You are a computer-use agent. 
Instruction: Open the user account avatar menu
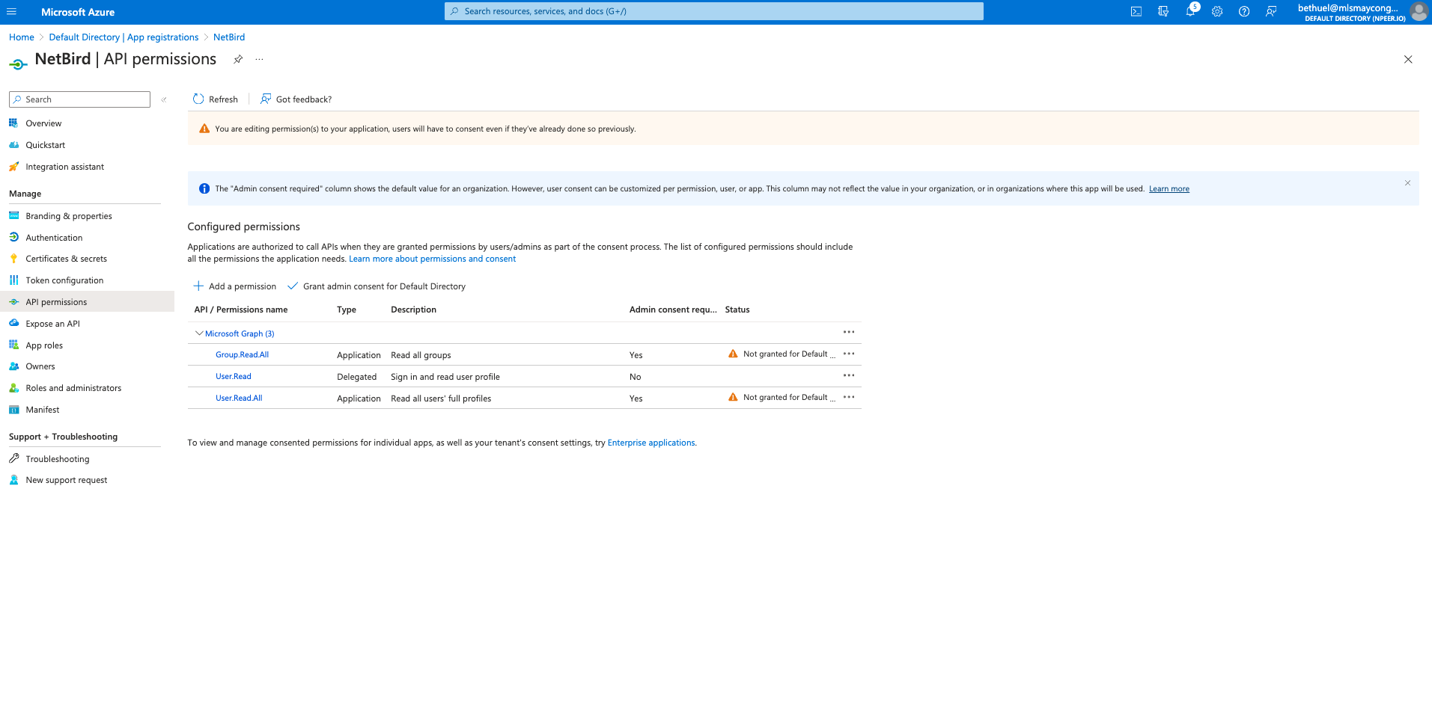[1419, 11]
